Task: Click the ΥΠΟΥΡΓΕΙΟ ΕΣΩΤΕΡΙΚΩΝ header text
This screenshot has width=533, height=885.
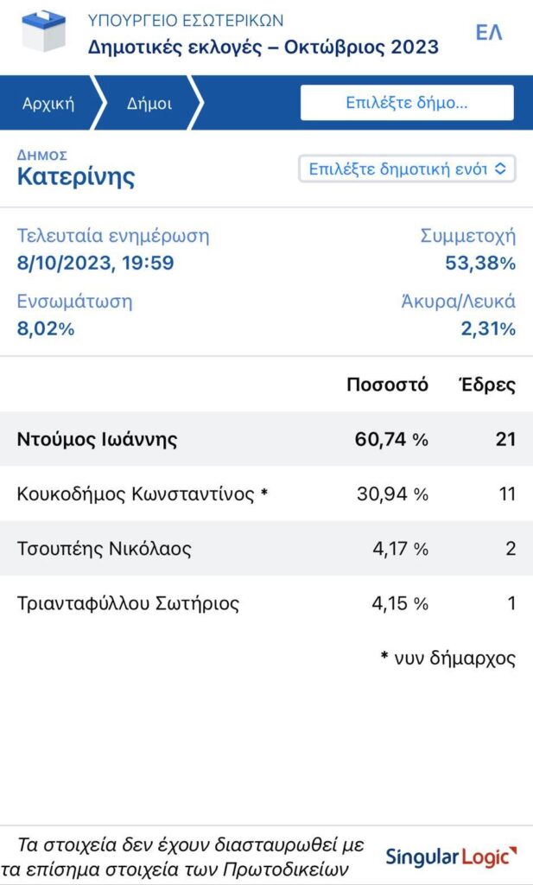Action: (186, 21)
